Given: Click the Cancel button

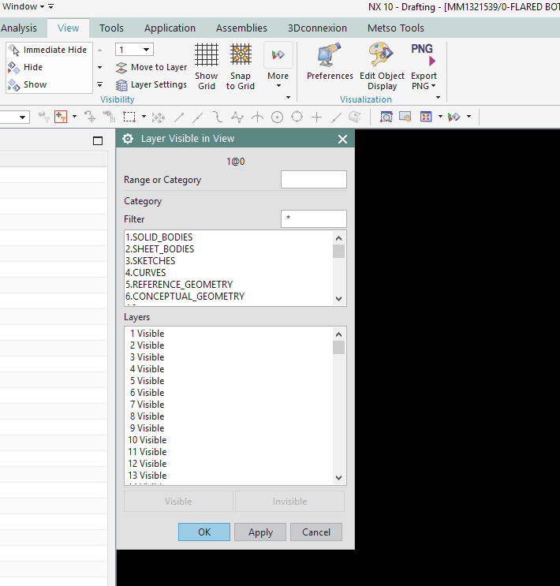Looking at the screenshot, I should [x=316, y=532].
